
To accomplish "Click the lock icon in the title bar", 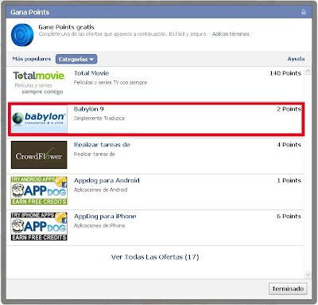I will click(304, 12).
